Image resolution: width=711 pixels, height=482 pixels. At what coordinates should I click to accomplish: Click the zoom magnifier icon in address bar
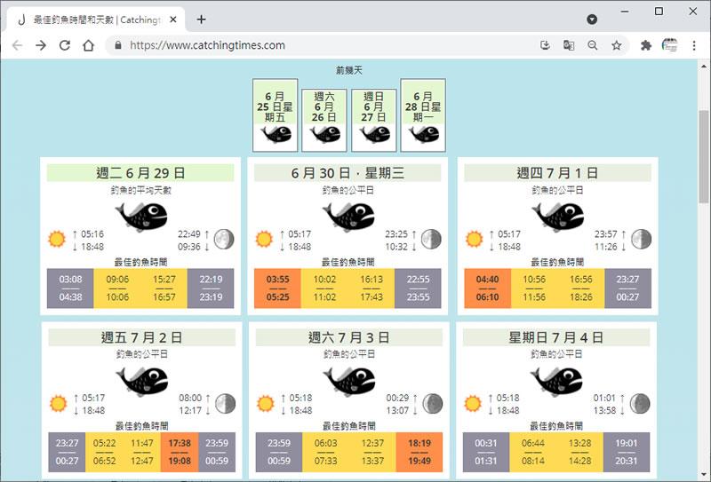[593, 45]
